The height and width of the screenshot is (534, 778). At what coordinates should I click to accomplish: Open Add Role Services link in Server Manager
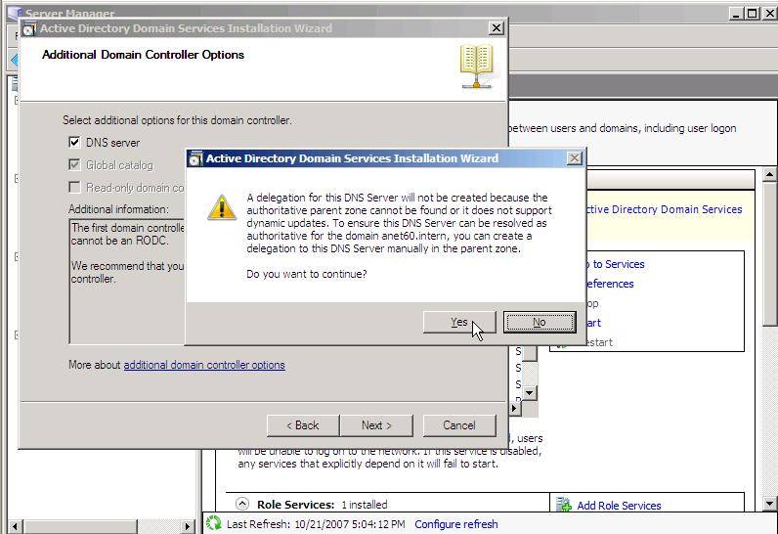click(619, 506)
